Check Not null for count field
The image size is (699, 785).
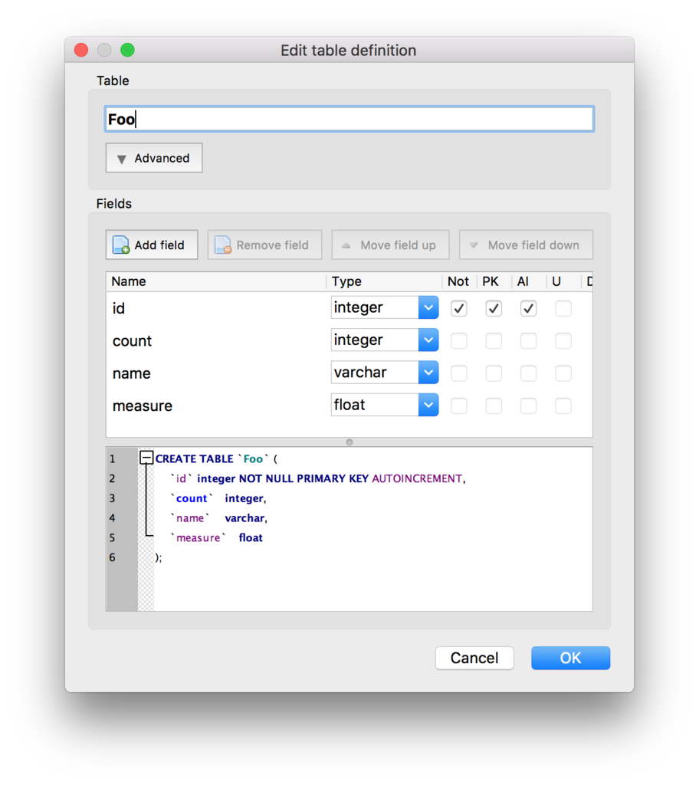(x=458, y=341)
